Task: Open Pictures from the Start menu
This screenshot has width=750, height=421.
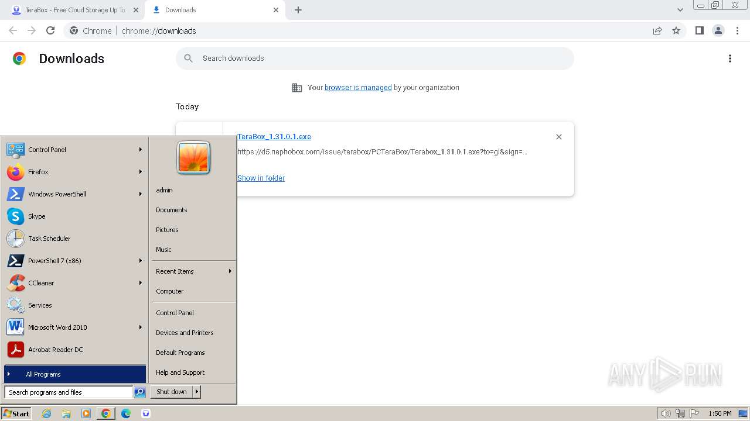Action: [x=193, y=230]
